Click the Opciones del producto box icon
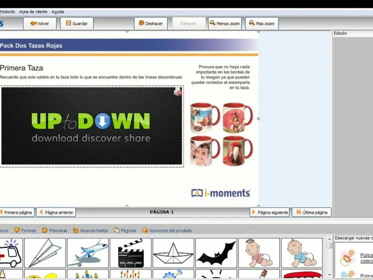This screenshot has height=280, width=373. click(x=145, y=230)
